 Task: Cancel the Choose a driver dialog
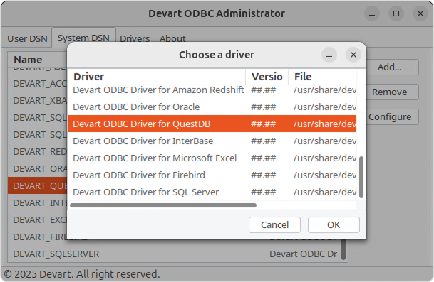(x=274, y=224)
